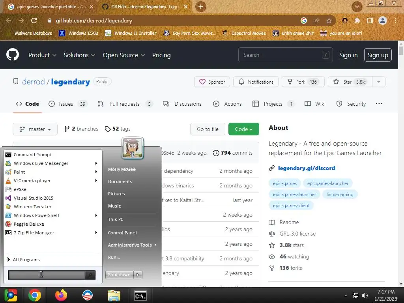
Task: Expand Paint jump list arrow
Action: coord(96,172)
